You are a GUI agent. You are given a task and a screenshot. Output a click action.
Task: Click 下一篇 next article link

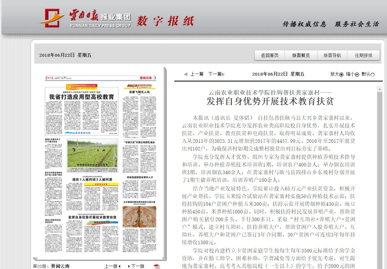215,74
